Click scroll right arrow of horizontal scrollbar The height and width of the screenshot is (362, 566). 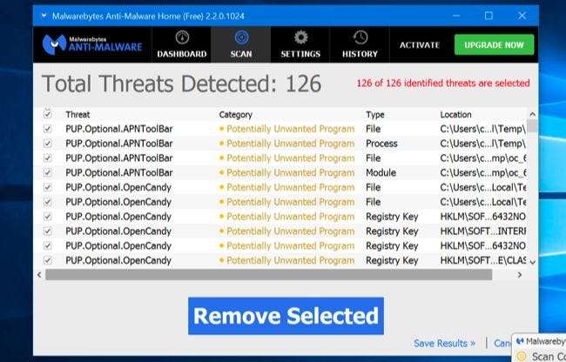[x=520, y=275]
